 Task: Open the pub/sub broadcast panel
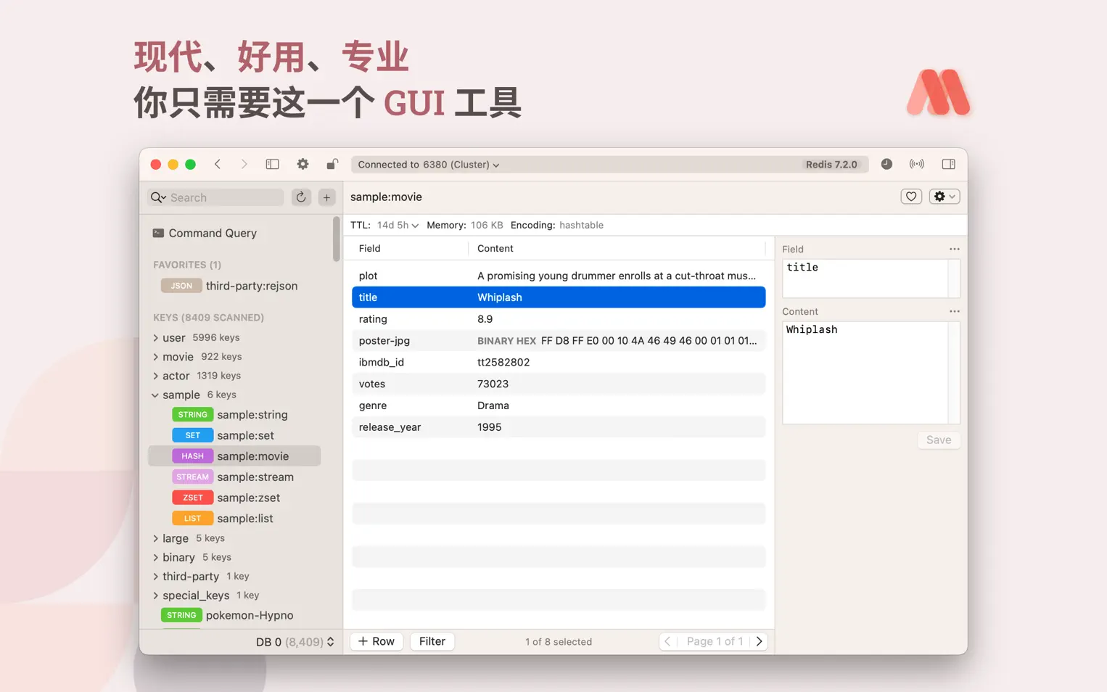tap(917, 164)
